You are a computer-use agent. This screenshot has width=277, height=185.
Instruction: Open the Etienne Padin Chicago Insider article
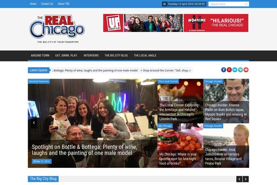tap(226, 112)
